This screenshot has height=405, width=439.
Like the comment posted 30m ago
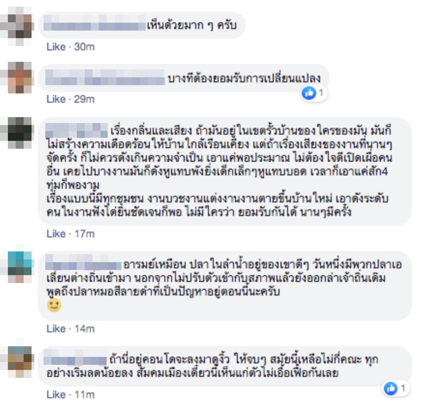point(56,47)
